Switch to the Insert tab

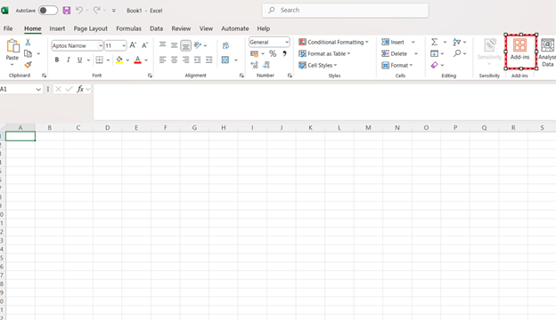pyautogui.click(x=57, y=28)
